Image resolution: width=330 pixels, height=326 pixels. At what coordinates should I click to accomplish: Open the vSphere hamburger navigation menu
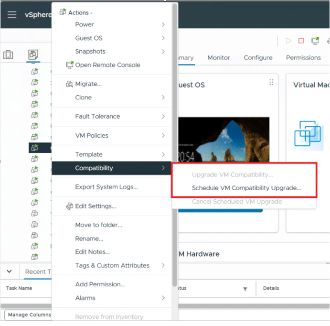coord(12,14)
